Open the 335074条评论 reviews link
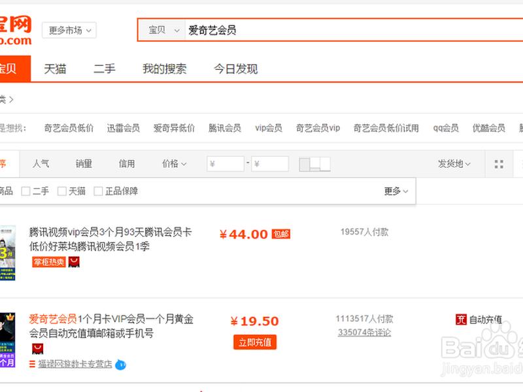Viewport: 523px width, 392px height. [x=364, y=333]
